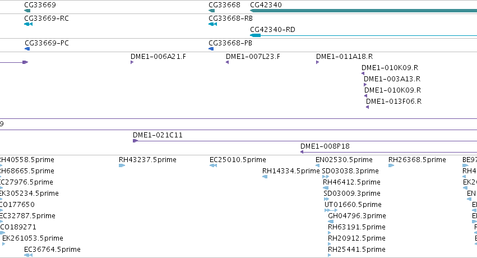This screenshot has width=477, height=258.
Task: Click the DME1-006A21.F BAC end label
Action: tap(158, 56)
